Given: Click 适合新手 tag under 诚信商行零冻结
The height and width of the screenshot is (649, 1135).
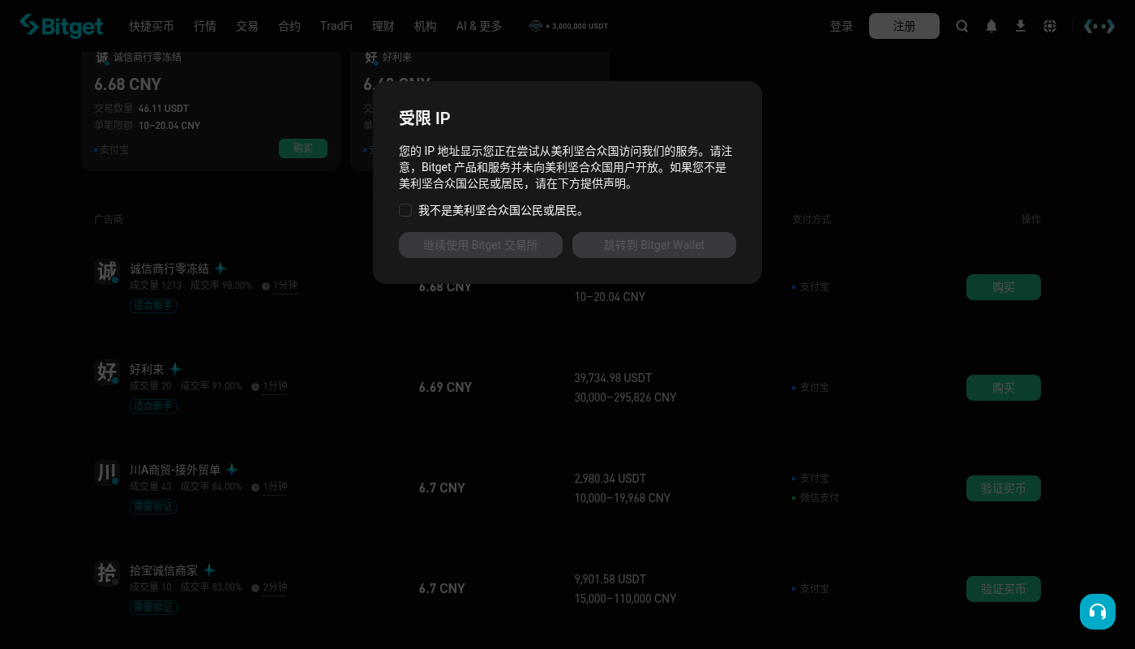Looking at the screenshot, I should [x=153, y=305].
